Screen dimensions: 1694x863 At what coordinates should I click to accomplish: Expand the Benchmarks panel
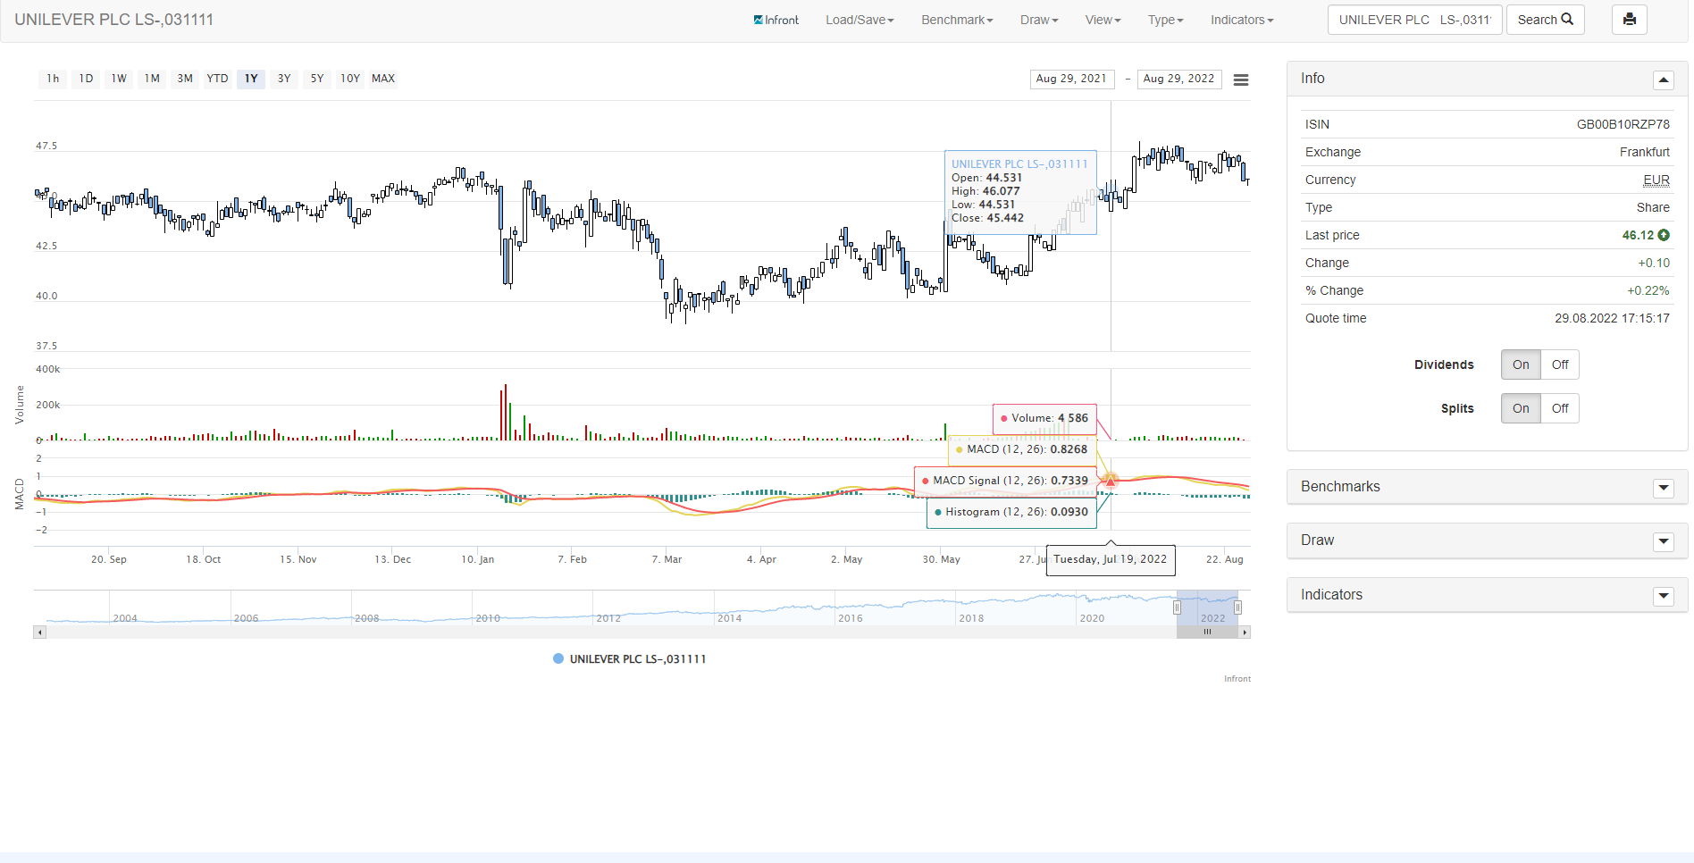click(x=1663, y=488)
